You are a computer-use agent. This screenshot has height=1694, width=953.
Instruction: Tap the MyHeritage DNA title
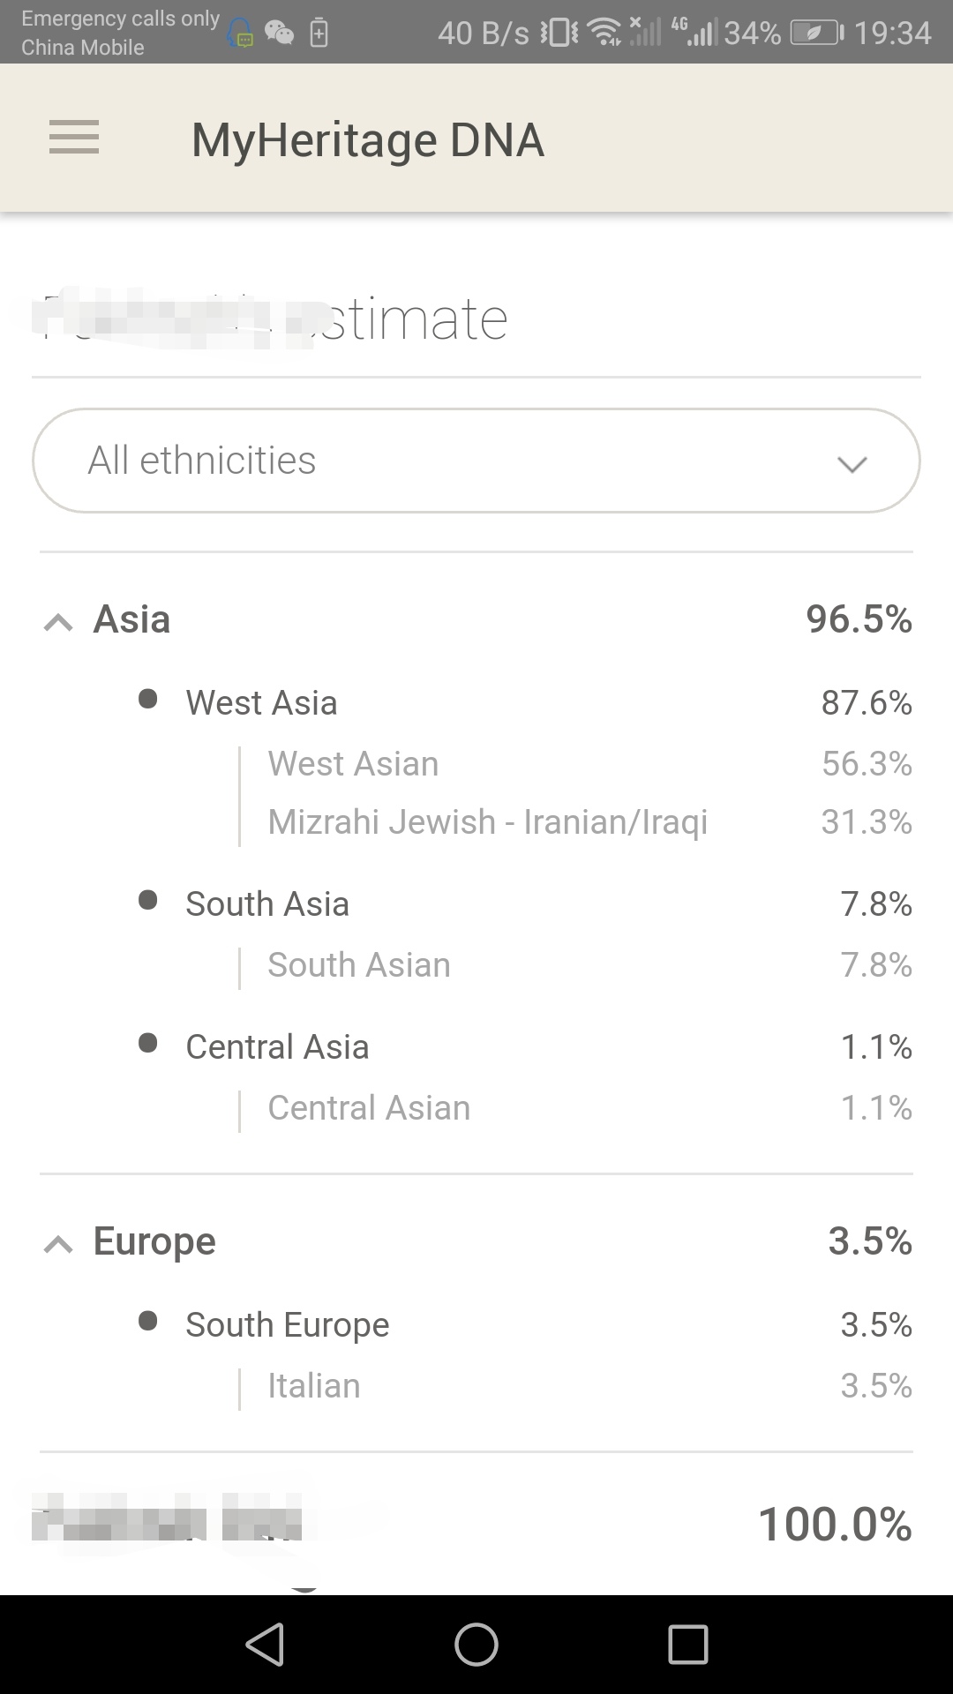(368, 139)
